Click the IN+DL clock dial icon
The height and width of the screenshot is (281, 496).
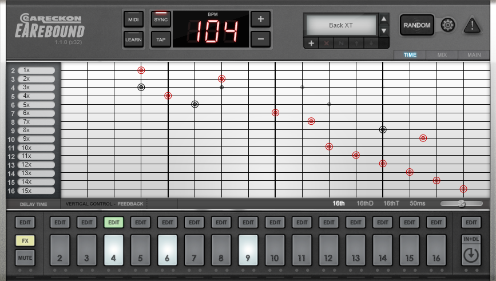pyautogui.click(x=471, y=255)
